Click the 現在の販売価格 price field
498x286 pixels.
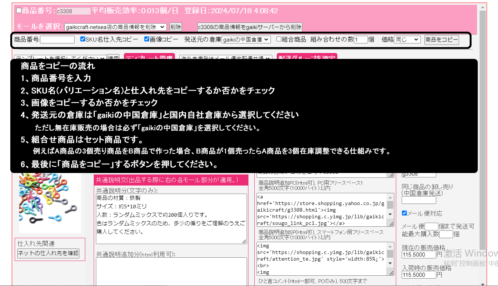click(419, 255)
